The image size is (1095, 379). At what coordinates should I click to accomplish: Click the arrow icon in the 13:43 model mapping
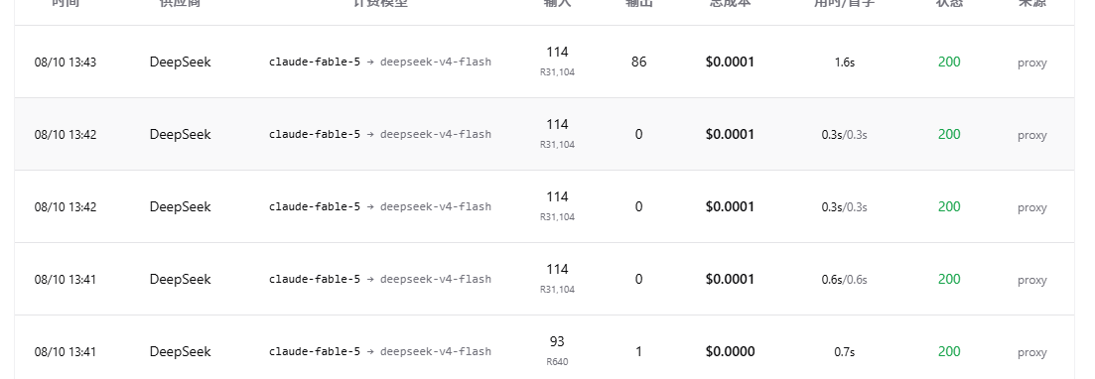tap(370, 63)
